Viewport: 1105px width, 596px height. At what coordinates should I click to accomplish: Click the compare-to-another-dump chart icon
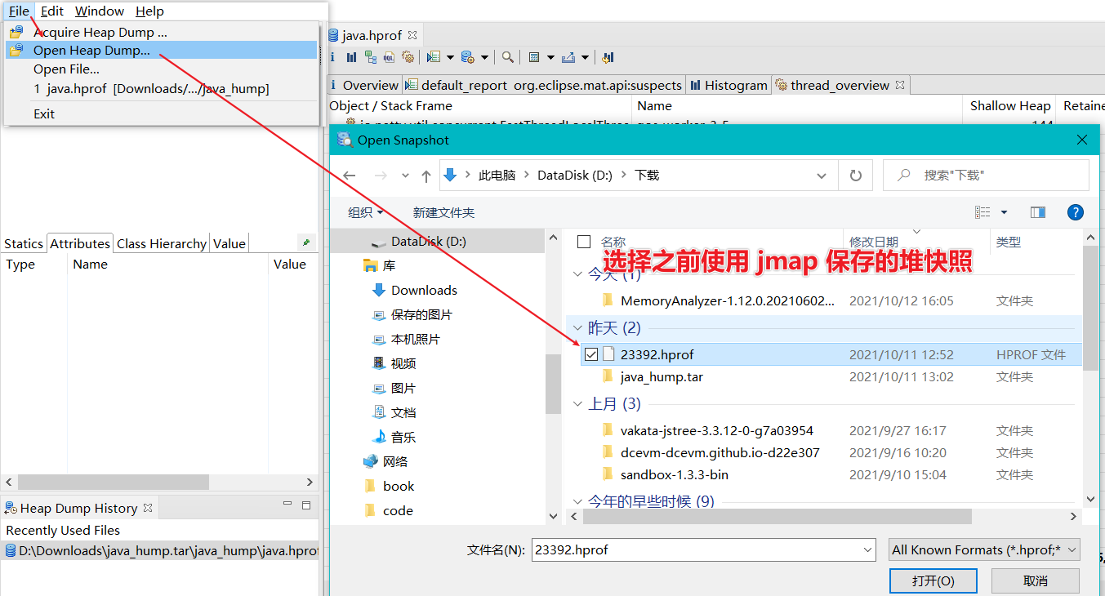pyautogui.click(x=608, y=57)
